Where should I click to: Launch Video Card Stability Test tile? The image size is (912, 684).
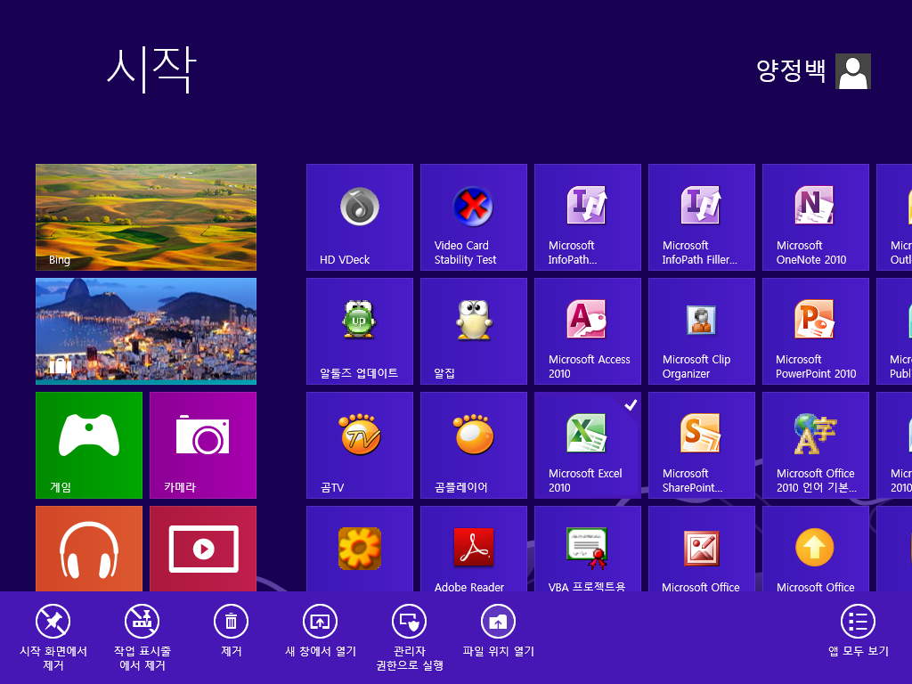tap(474, 217)
